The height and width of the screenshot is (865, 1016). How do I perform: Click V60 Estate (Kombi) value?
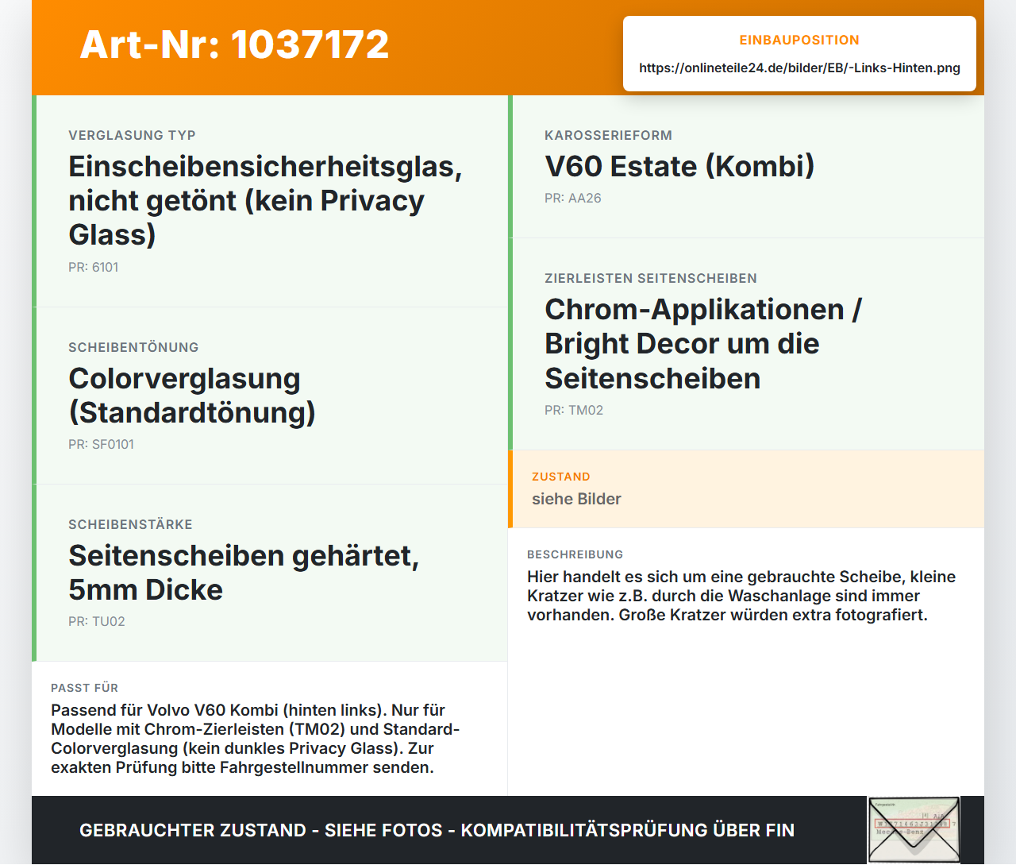[679, 166]
